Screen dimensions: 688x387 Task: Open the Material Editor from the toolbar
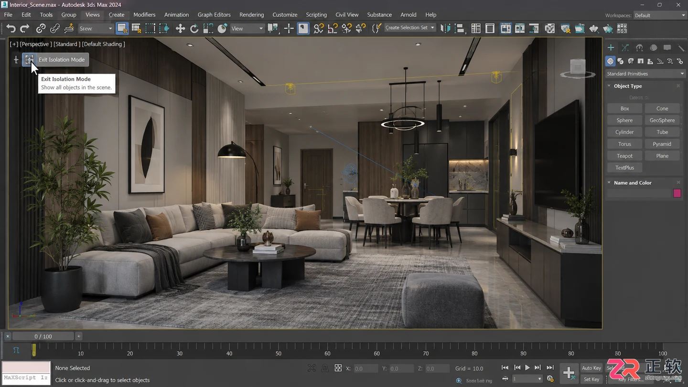pos(550,28)
